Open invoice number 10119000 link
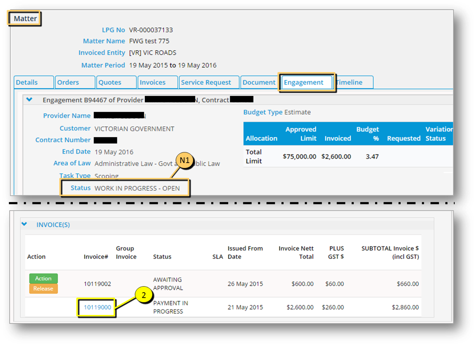 click(97, 307)
